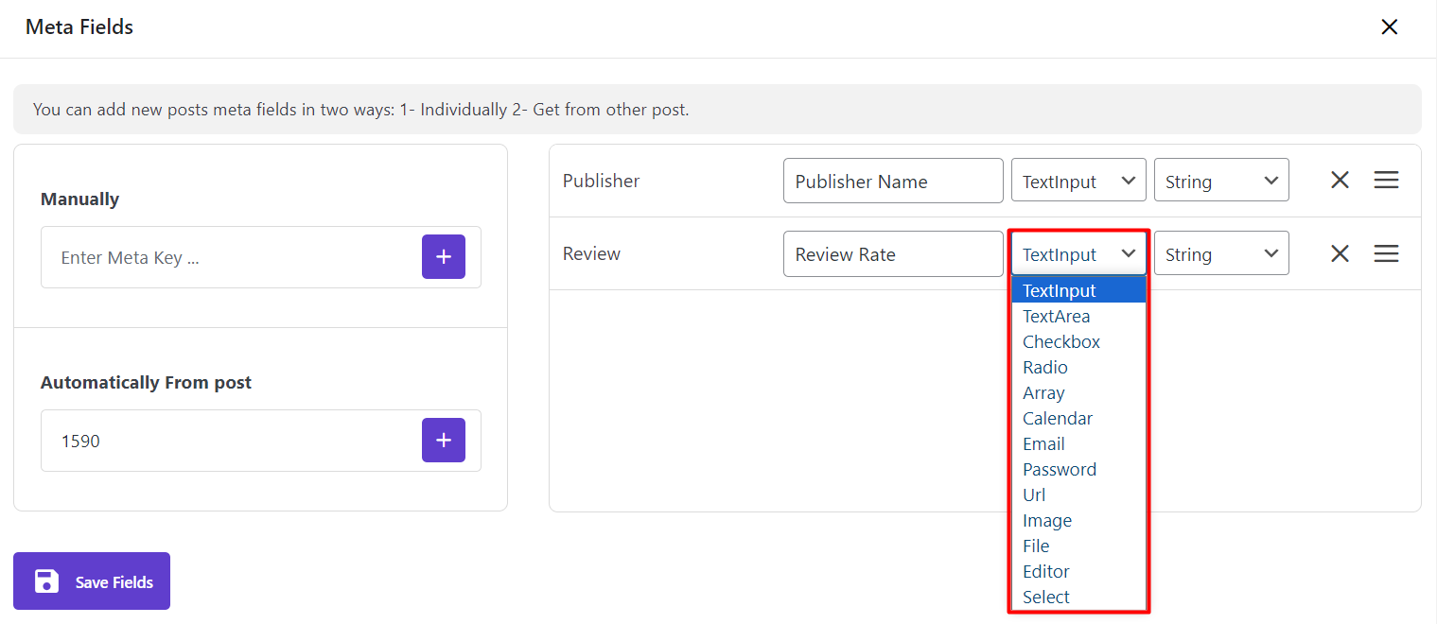Open Publisher row TextInput type dropdown

coord(1078,181)
